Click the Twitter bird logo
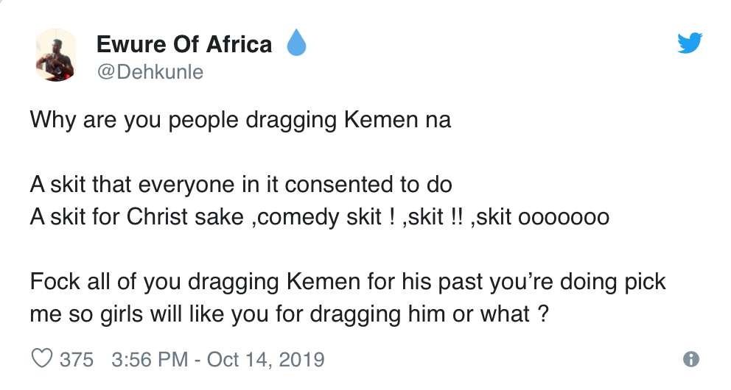This screenshot has width=731, height=390. [690, 44]
